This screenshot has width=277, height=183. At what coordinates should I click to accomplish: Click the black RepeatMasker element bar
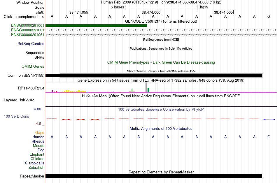pos(154,176)
